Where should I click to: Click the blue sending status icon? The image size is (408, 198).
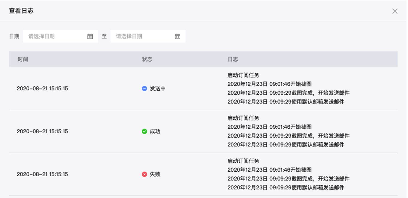(144, 89)
